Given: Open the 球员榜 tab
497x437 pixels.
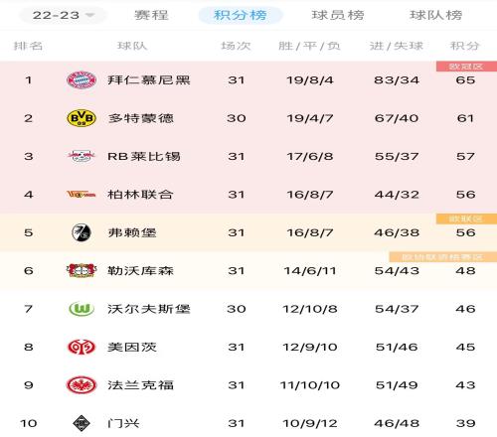Looking at the screenshot, I should point(338,15).
